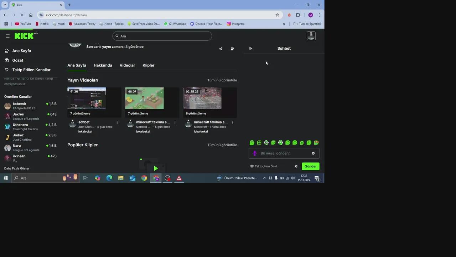
Task: Open the Instagram bookmark
Action: click(235, 24)
